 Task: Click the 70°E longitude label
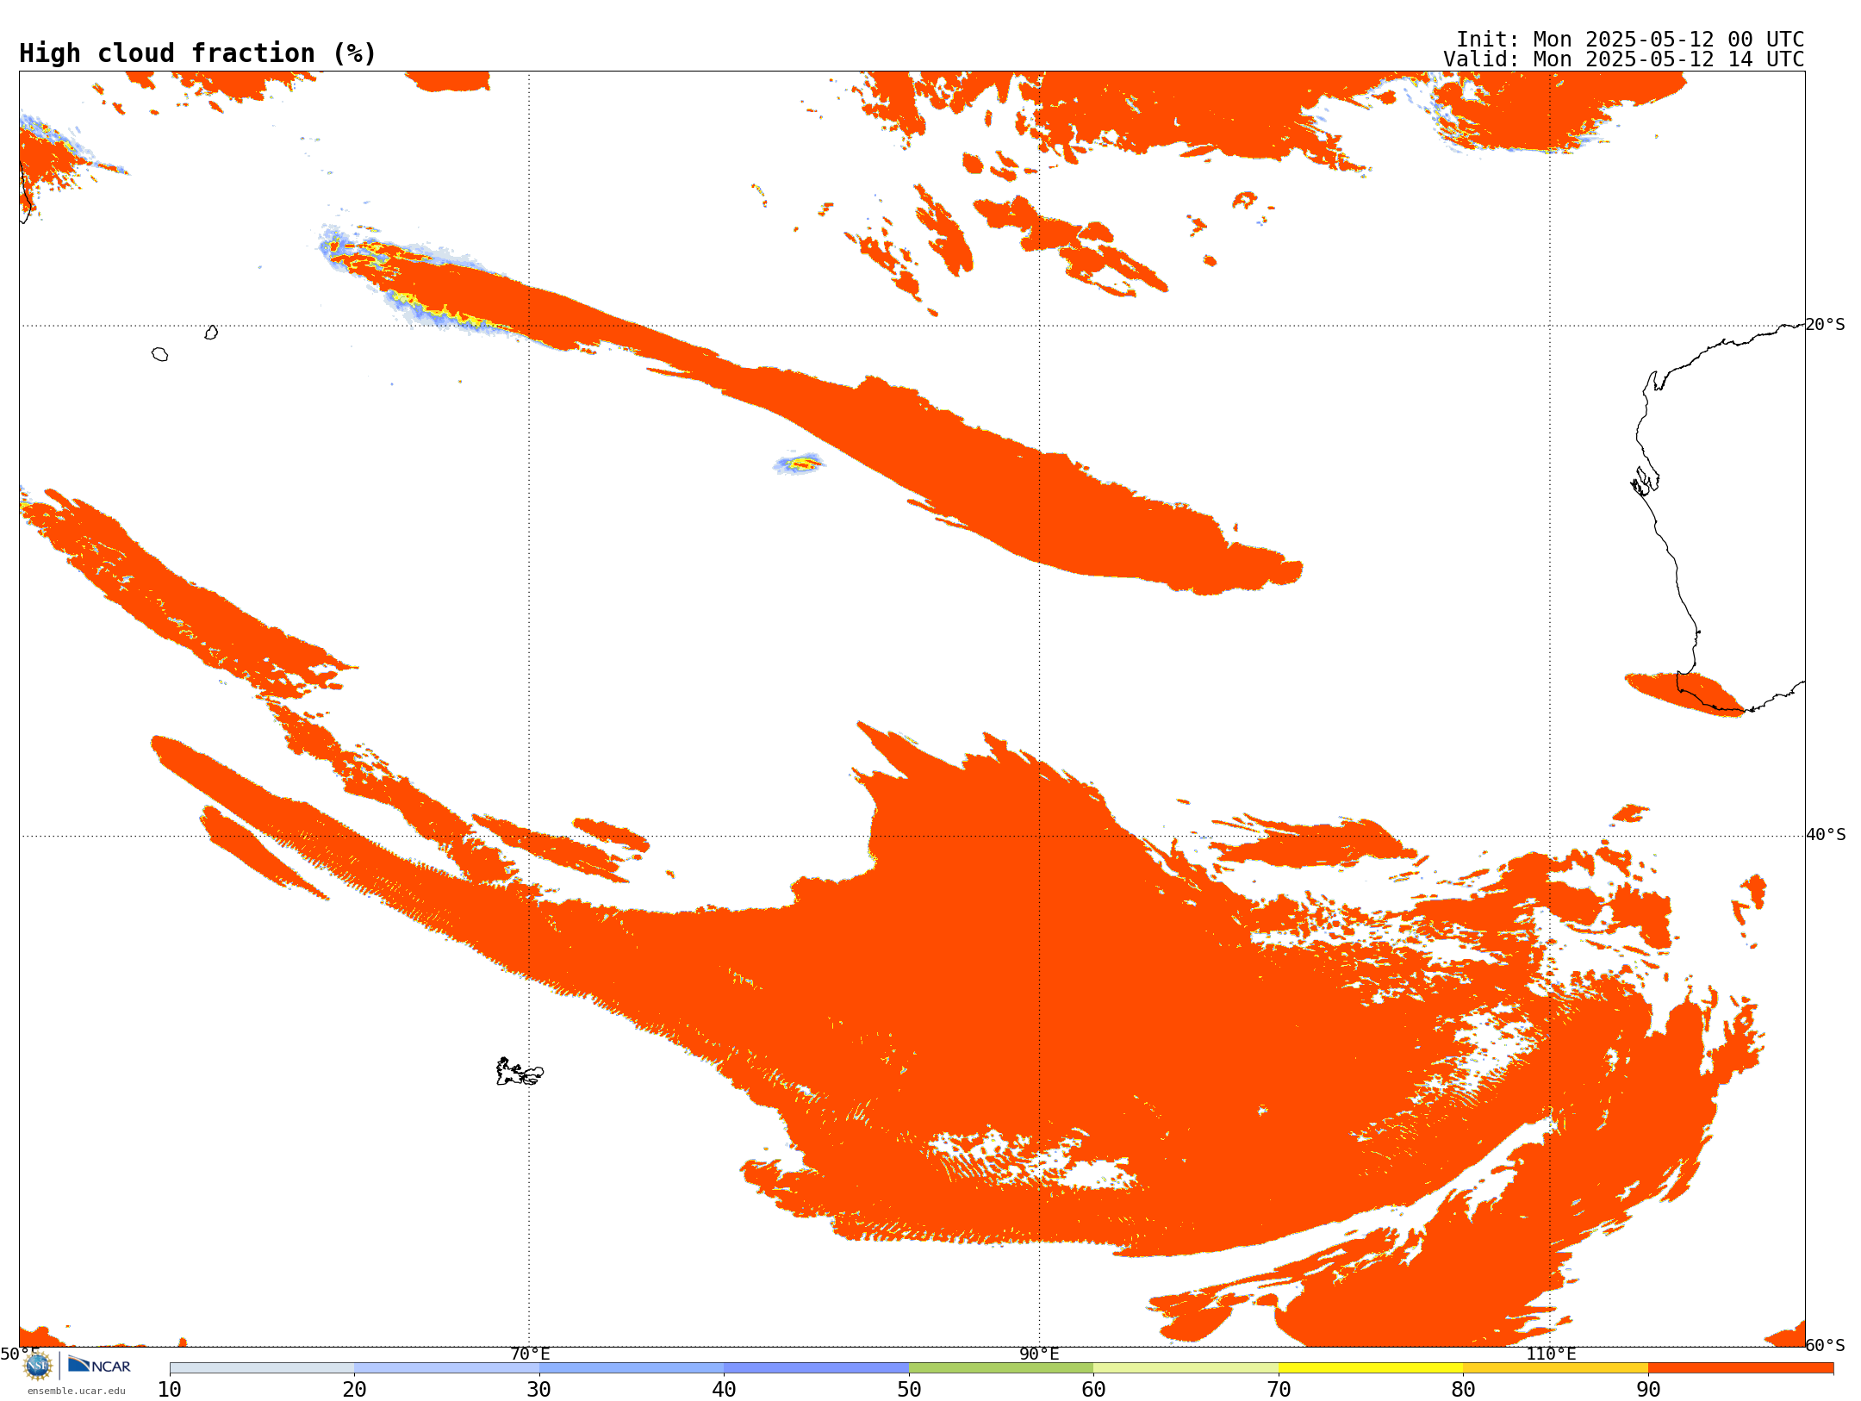coord(530,1354)
